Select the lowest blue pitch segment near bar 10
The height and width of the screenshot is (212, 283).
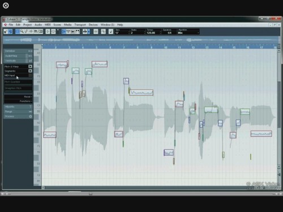tap(169, 153)
